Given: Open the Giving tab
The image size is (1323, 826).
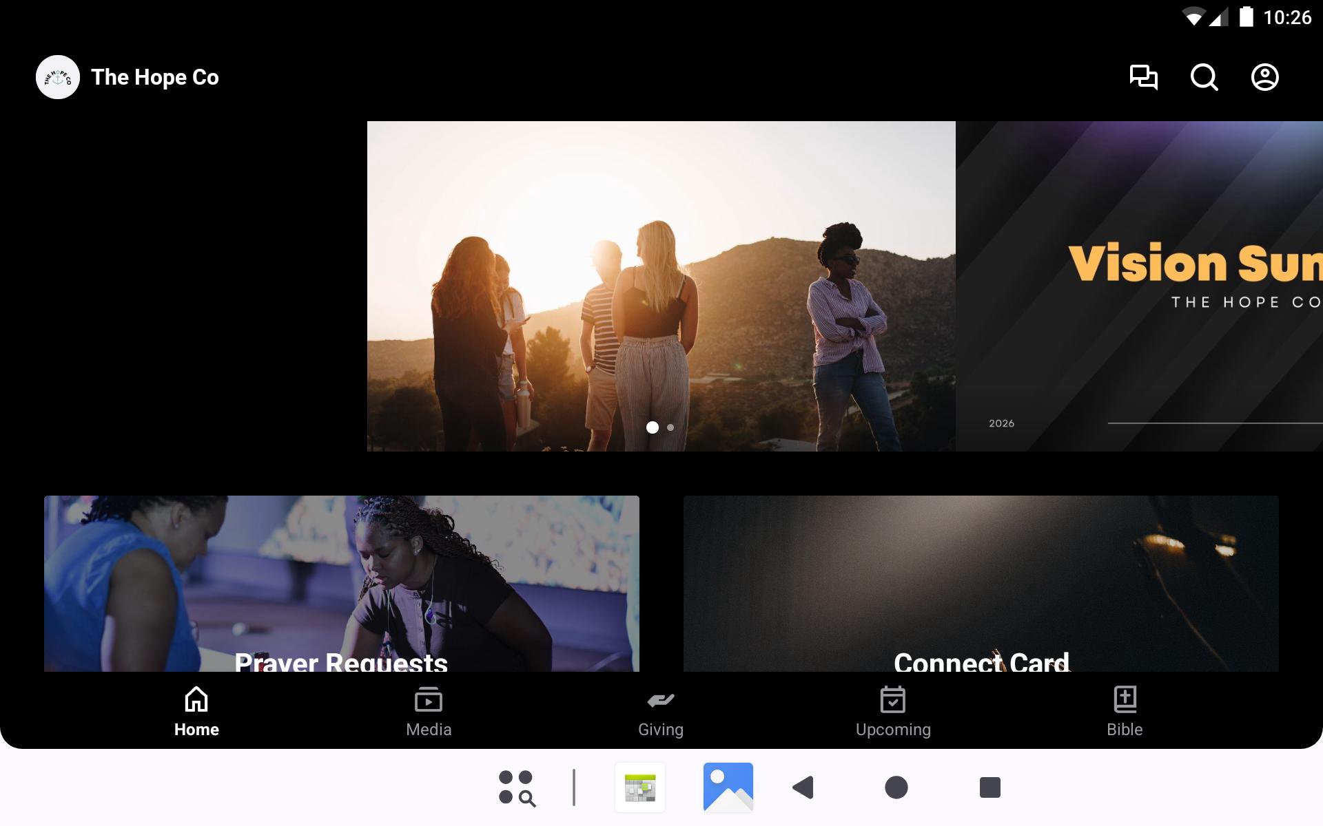Looking at the screenshot, I should point(660,712).
